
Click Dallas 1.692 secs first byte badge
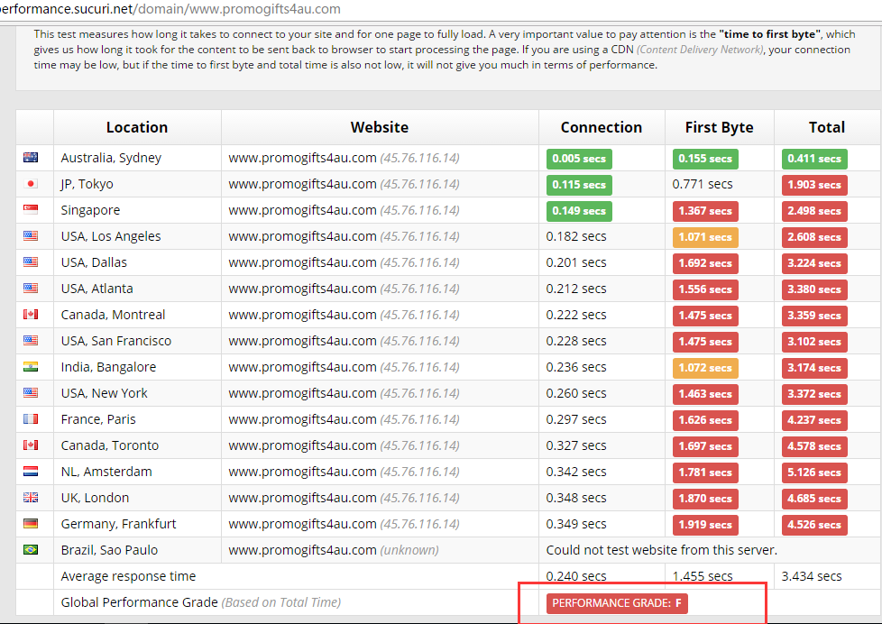click(705, 263)
